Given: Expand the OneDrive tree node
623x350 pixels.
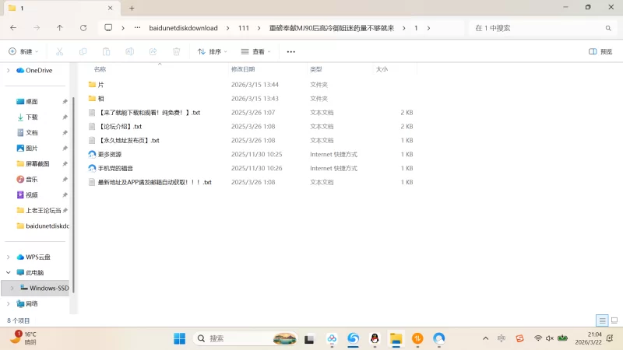Looking at the screenshot, I should 9,70.
